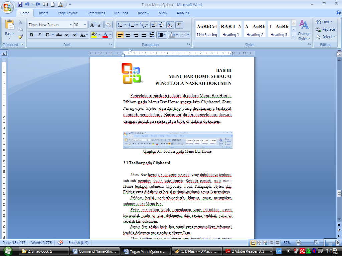Click the Replace button
This screenshot has height=256, width=342.
(325, 29)
